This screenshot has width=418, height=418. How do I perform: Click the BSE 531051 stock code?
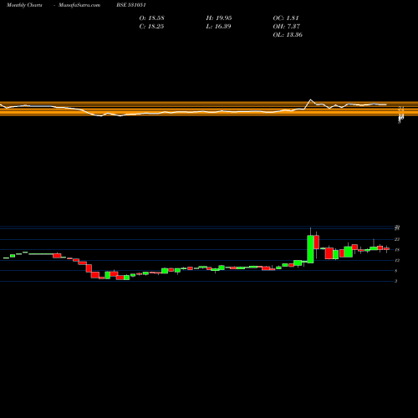[x=131, y=5]
